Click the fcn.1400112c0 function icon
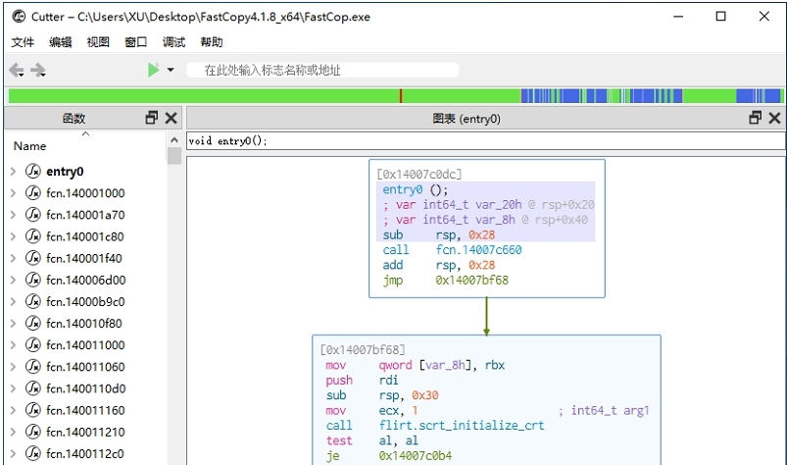Image resolution: width=787 pixels, height=465 pixels. coord(33,453)
